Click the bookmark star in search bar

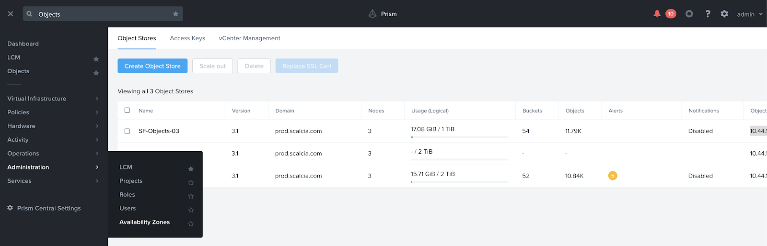175,14
